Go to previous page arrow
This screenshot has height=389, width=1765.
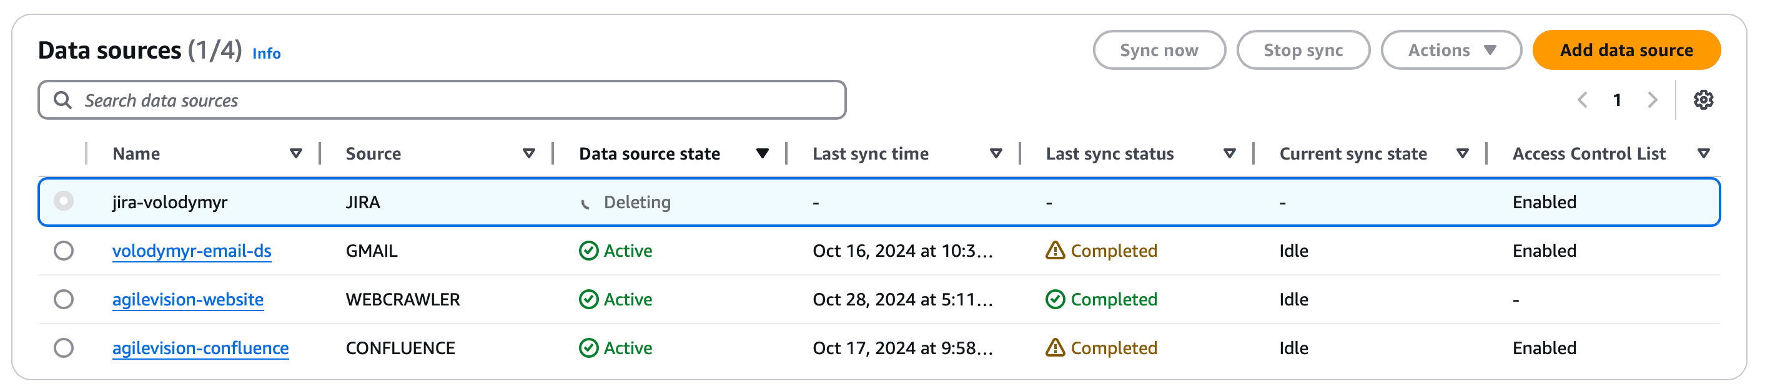pos(1583,100)
